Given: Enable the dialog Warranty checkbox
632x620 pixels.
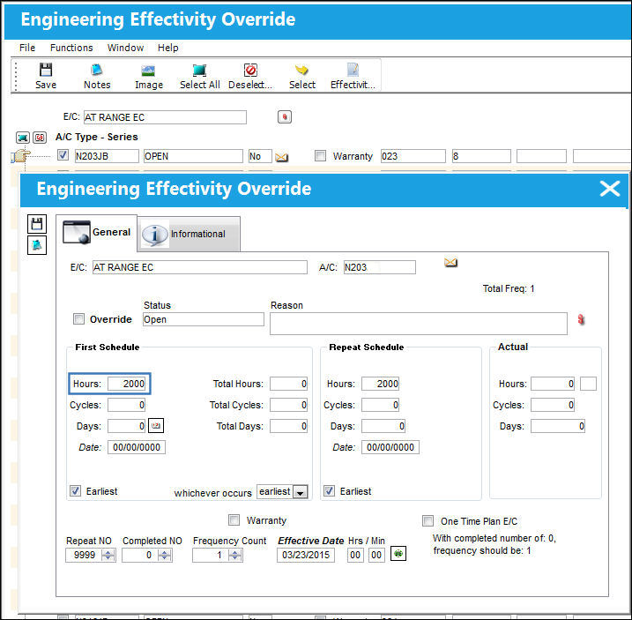Looking at the screenshot, I should coord(234,520).
